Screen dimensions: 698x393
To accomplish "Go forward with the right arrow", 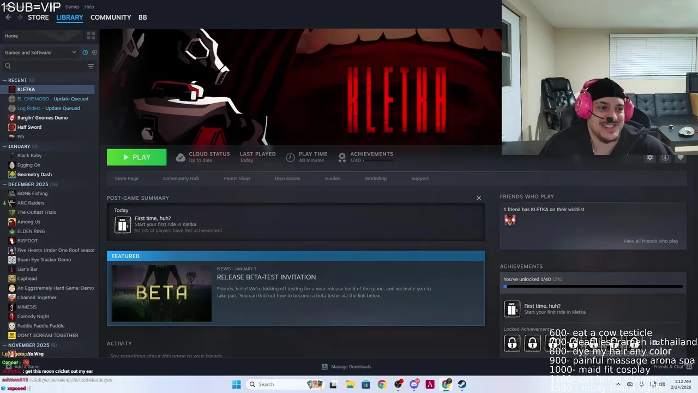I will point(20,17).
